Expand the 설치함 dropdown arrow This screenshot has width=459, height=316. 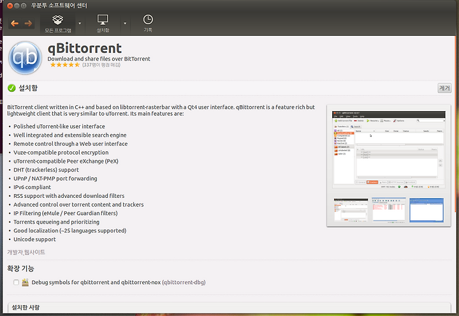pyautogui.click(x=125, y=24)
